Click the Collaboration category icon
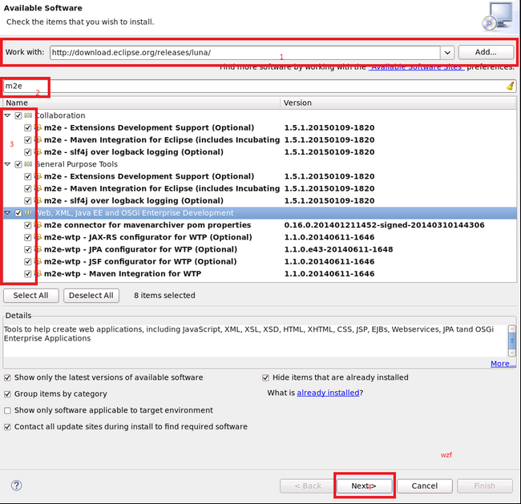This screenshot has width=521, height=504. (x=28, y=115)
